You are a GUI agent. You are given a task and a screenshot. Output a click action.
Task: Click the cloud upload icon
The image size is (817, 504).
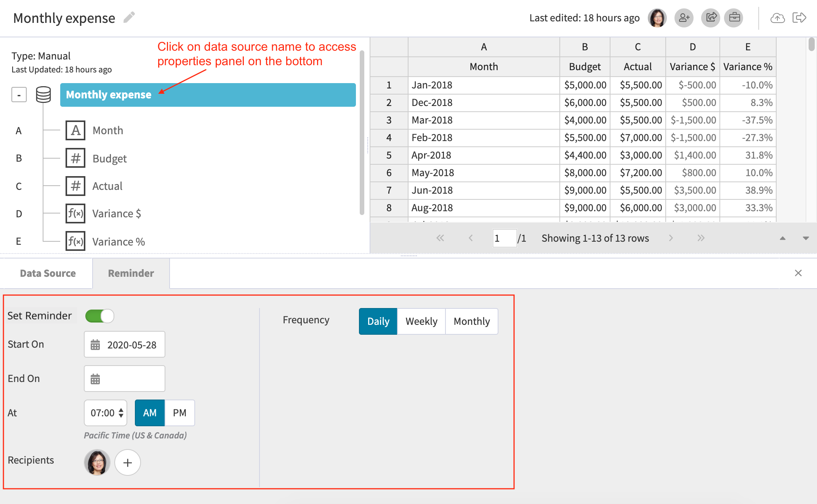tap(777, 18)
